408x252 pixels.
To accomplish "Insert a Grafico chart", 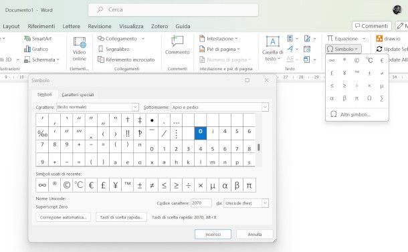I will click(x=36, y=49).
